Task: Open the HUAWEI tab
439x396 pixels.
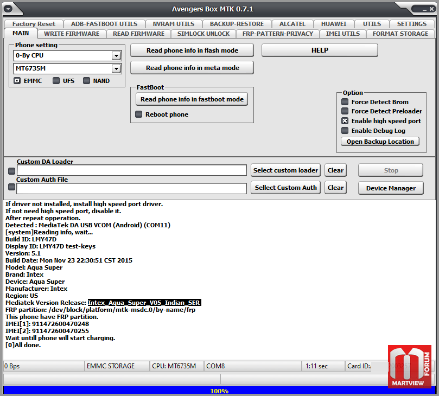Action: click(334, 24)
